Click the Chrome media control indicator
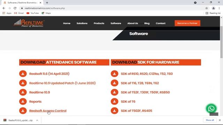 tap(195, 2)
